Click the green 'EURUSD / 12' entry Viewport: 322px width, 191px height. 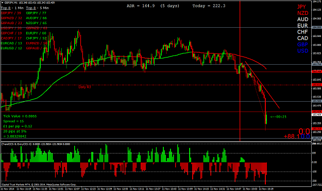coord(11,48)
